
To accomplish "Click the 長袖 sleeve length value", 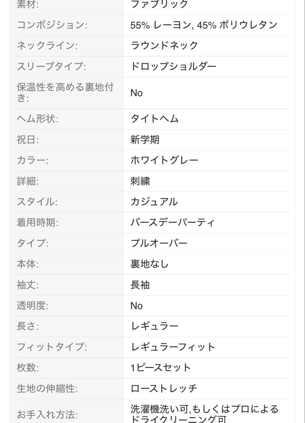I will pos(140,285).
